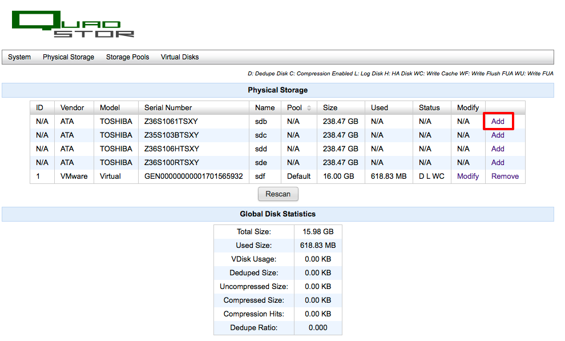Click the Rescan button
The width and height of the screenshot is (565, 341).
[278, 194]
